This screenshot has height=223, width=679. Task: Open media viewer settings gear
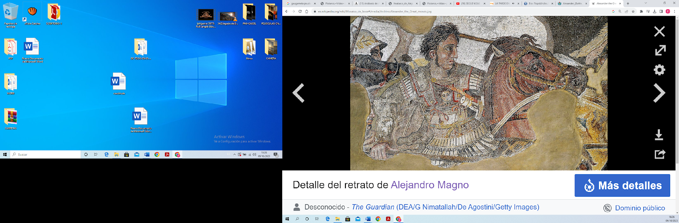(659, 70)
